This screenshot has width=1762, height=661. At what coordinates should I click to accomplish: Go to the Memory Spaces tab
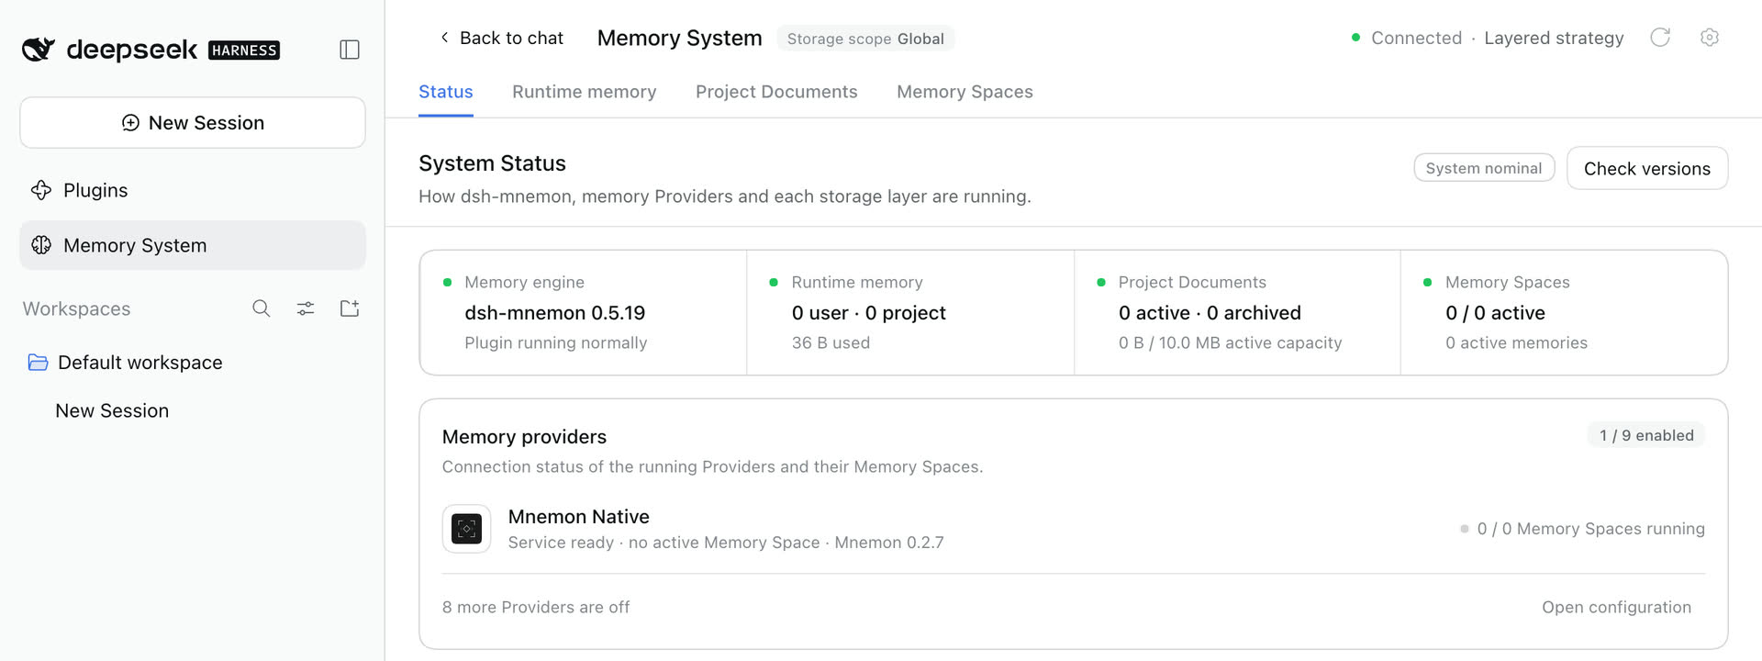(x=965, y=92)
